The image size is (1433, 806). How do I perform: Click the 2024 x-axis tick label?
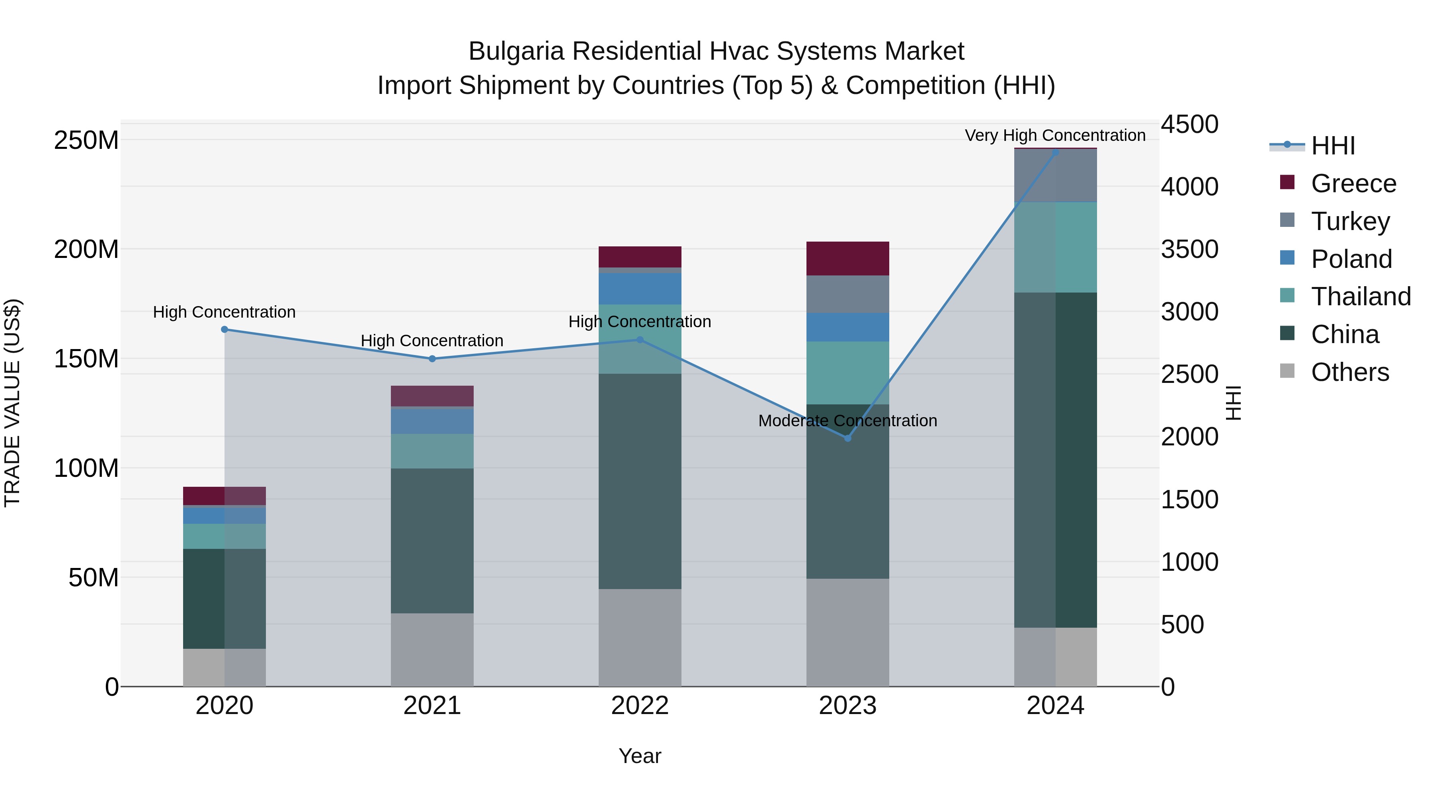[x=1055, y=706]
